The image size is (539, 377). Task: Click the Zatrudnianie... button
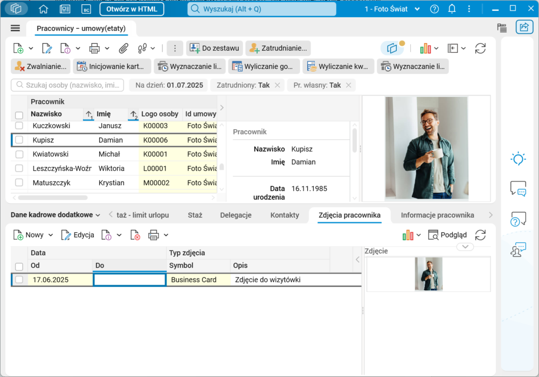(278, 48)
